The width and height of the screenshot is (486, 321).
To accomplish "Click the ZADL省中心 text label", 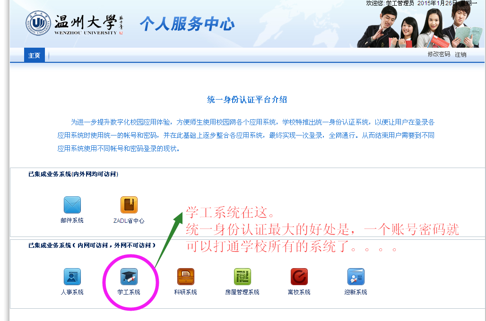I will (x=129, y=220).
